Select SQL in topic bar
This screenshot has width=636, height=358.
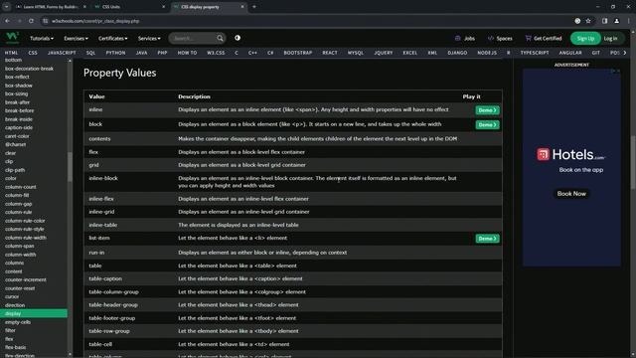(90, 53)
